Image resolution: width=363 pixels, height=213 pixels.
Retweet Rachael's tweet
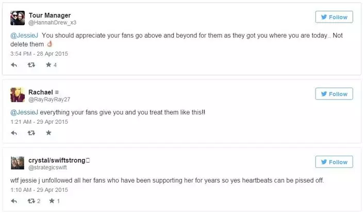click(x=31, y=133)
